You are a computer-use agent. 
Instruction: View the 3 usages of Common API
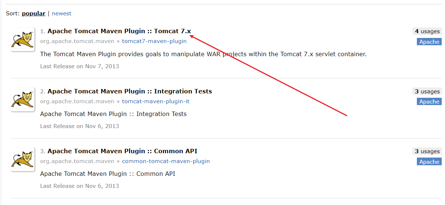(427, 151)
